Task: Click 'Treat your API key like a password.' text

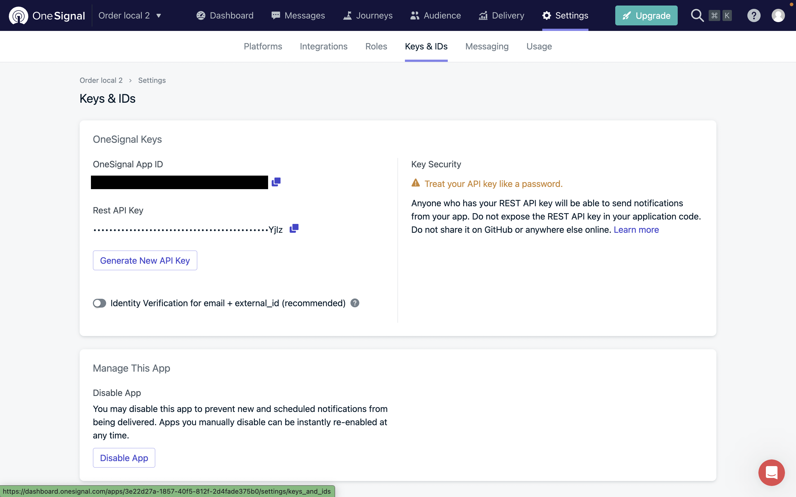Action: click(x=493, y=184)
